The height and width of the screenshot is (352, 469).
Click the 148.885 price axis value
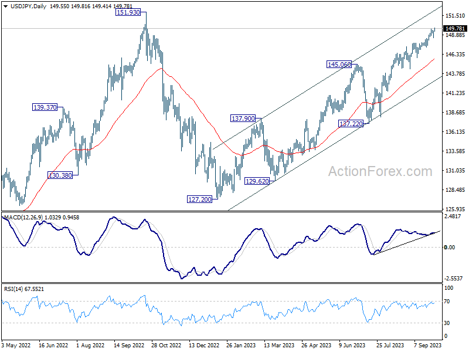(x=456, y=35)
